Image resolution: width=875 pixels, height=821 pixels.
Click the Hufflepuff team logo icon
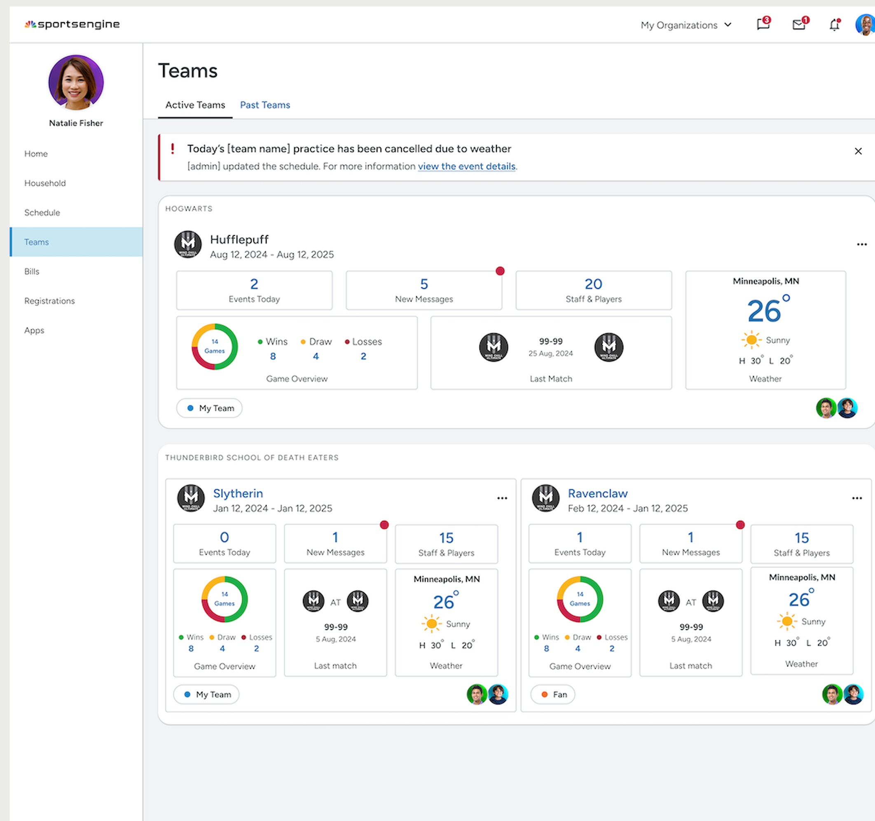click(188, 244)
